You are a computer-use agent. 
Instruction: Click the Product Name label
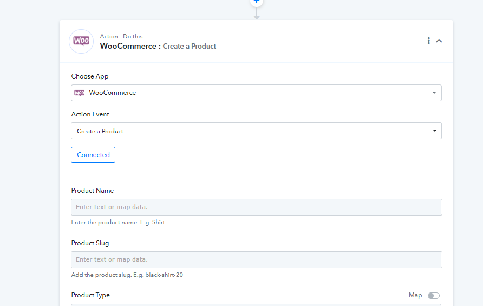pyautogui.click(x=93, y=191)
